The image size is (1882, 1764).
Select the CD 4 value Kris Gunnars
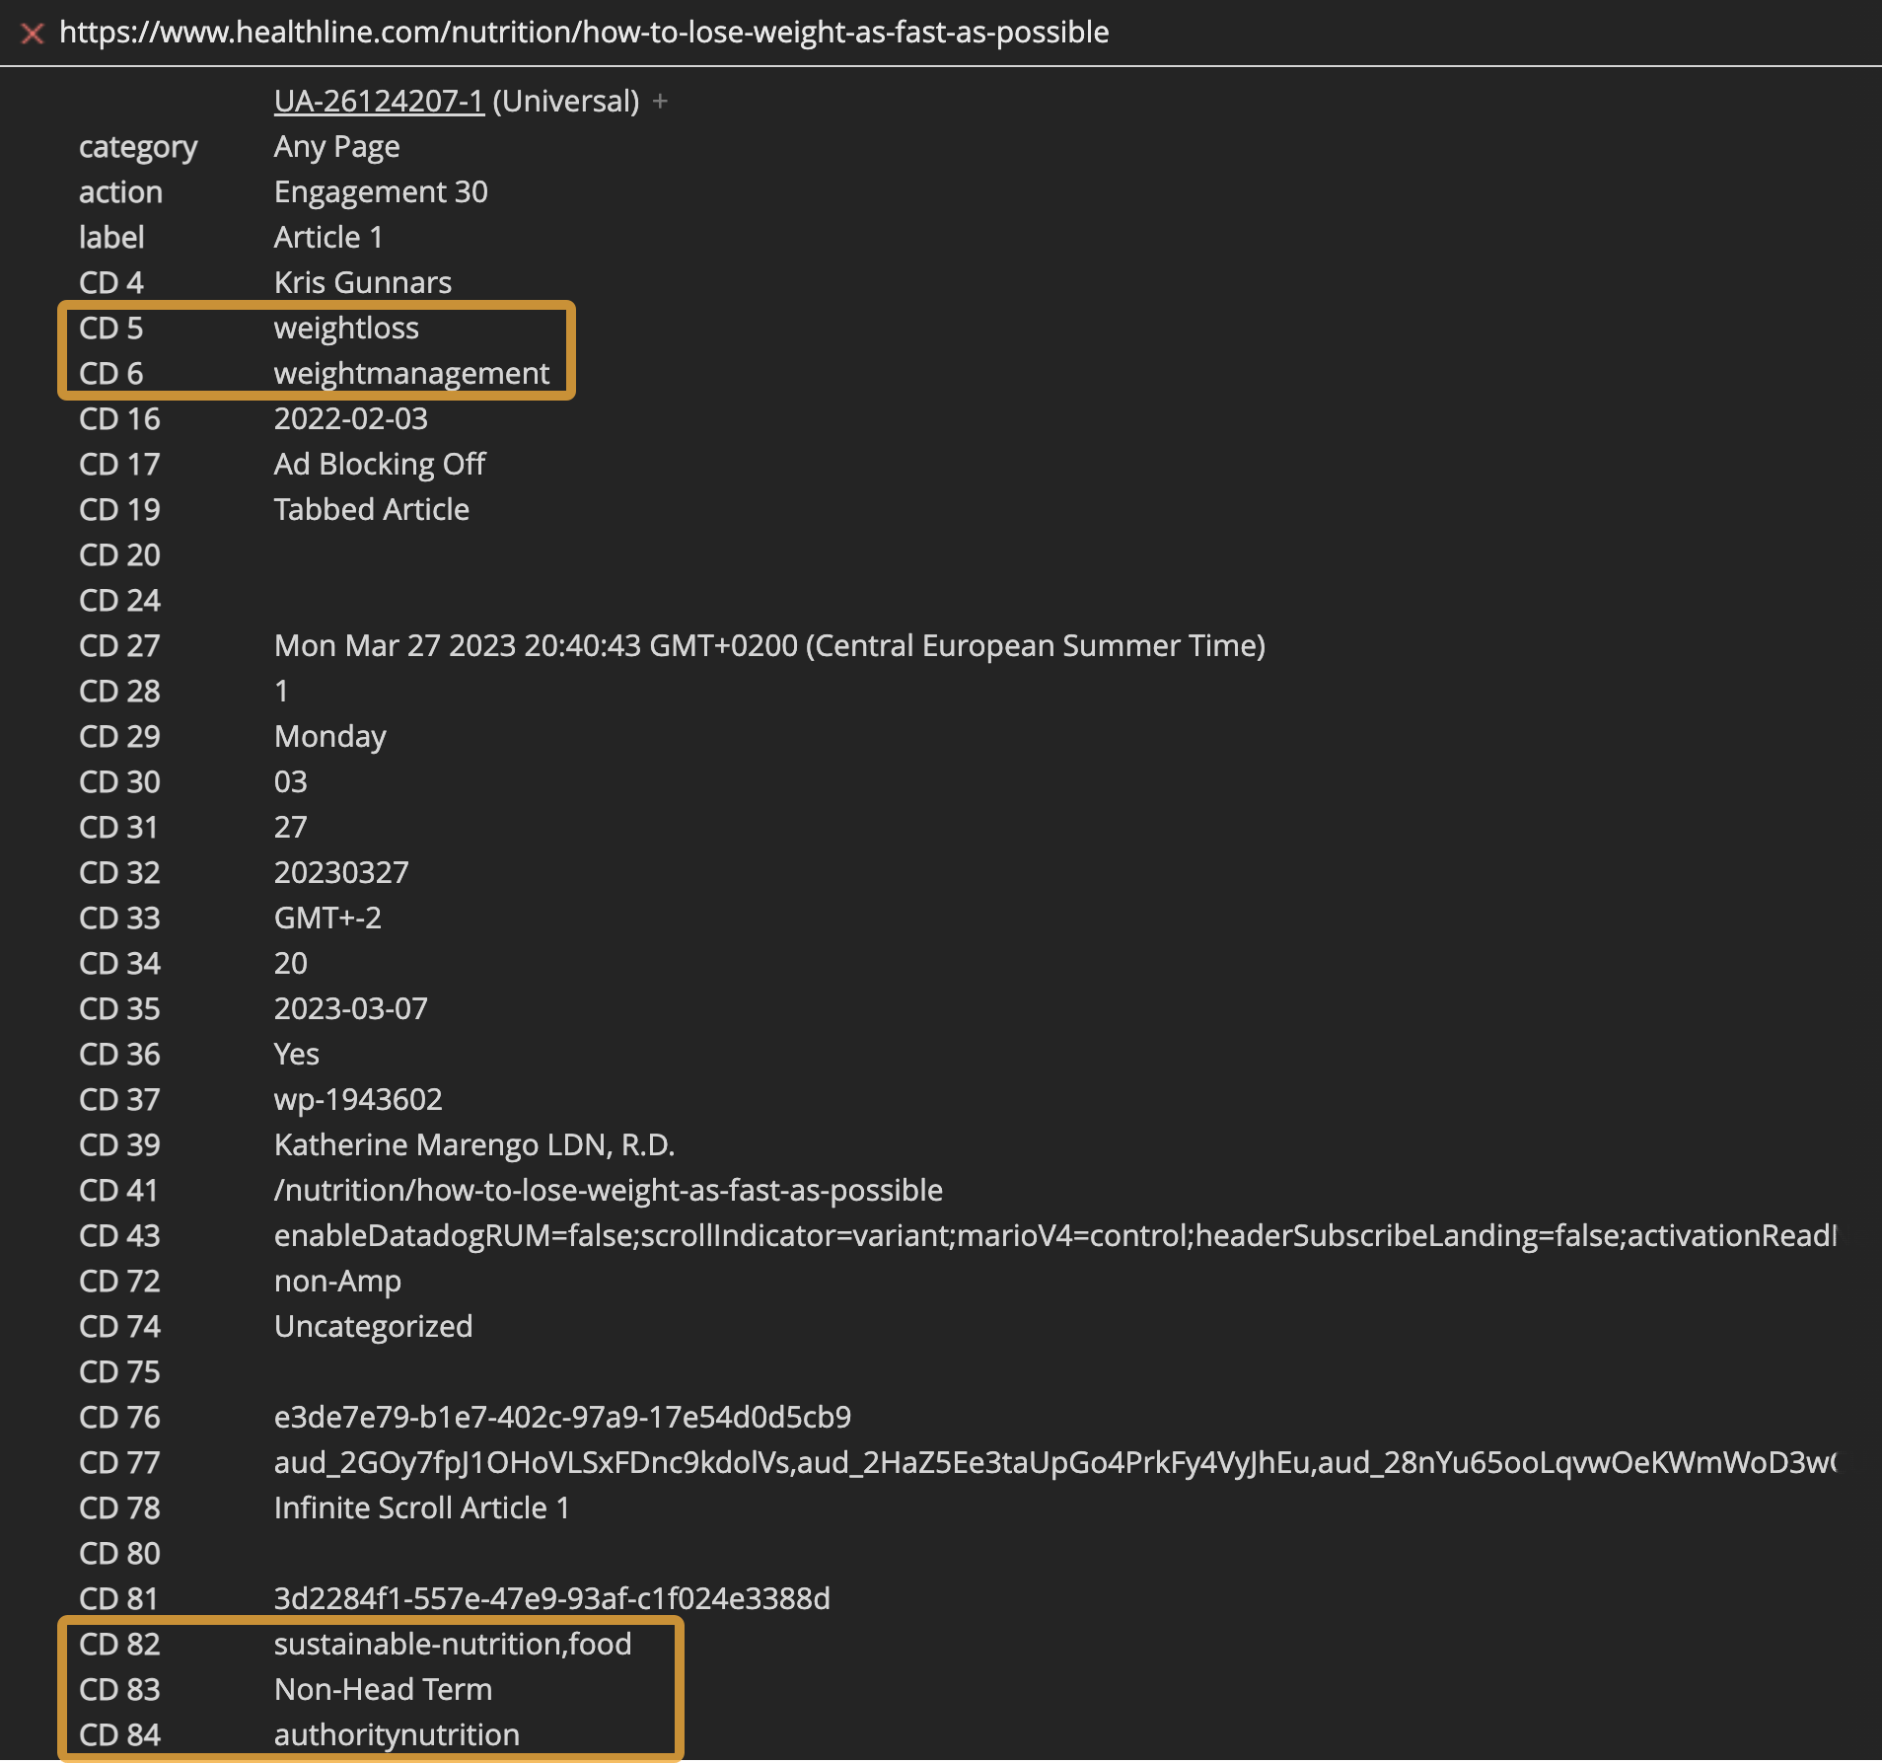coord(362,282)
